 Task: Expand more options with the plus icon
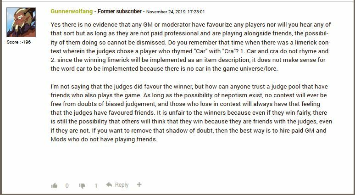139,185
